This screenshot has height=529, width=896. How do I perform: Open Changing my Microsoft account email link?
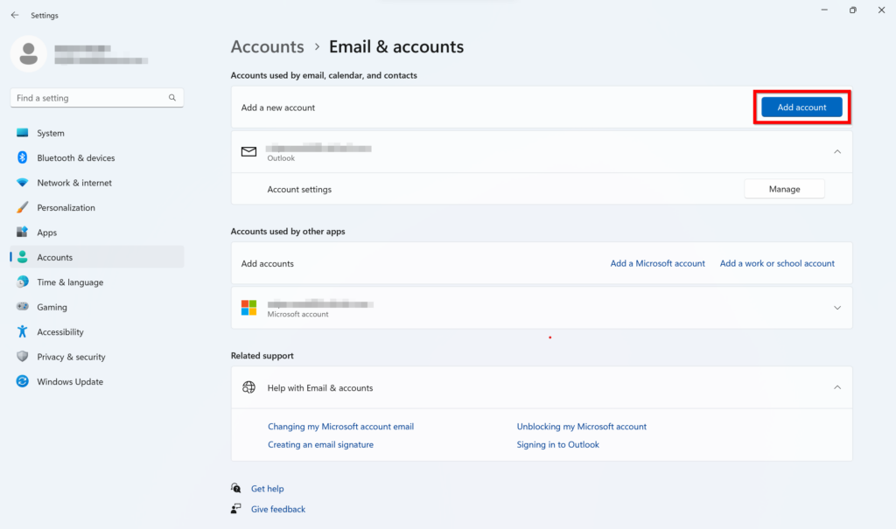(x=340, y=427)
